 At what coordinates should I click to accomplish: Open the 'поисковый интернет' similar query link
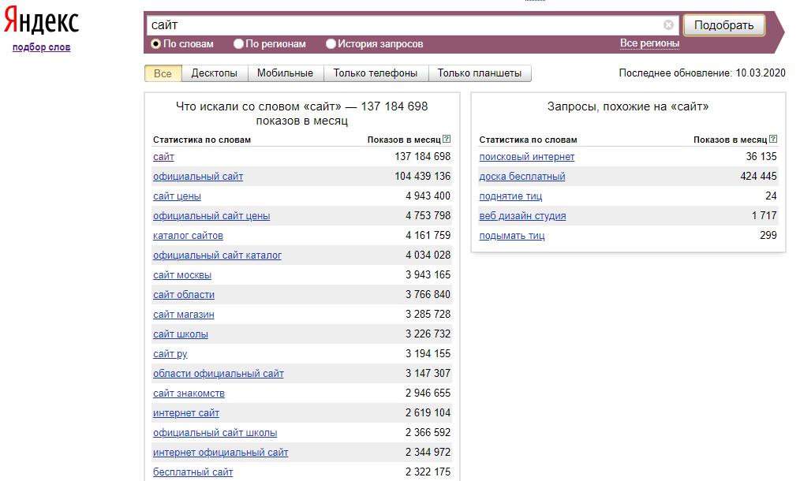pyautogui.click(x=526, y=157)
